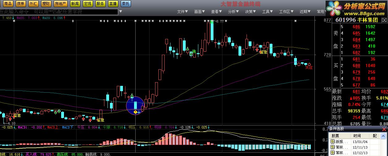Select the 浙报 row icon in 条件选股
Image resolution: width=388 pixels, height=156 pixels.
[332, 141]
